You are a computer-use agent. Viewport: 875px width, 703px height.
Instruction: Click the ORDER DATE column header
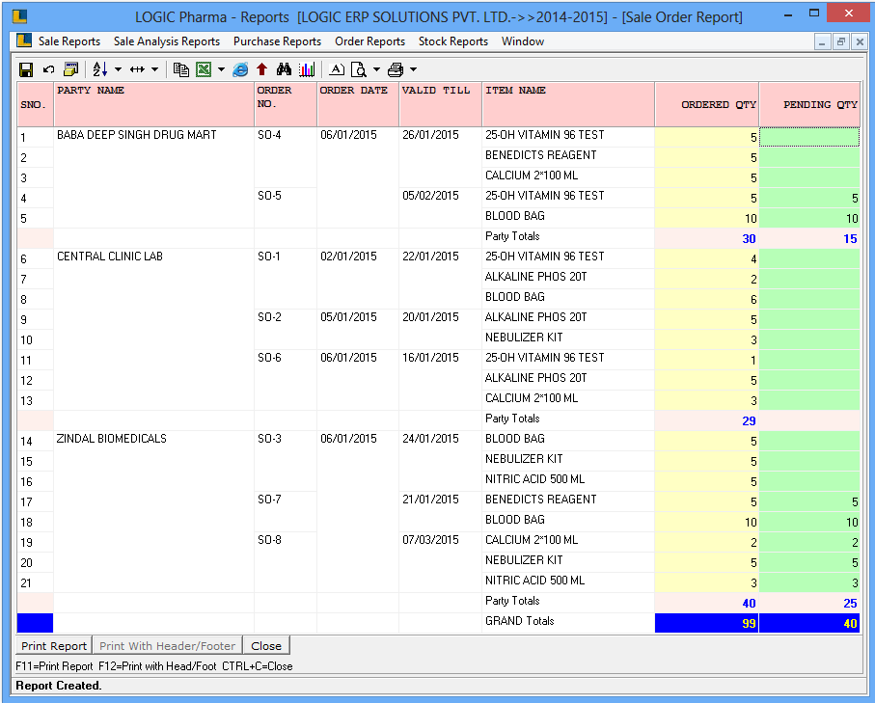pyautogui.click(x=358, y=104)
